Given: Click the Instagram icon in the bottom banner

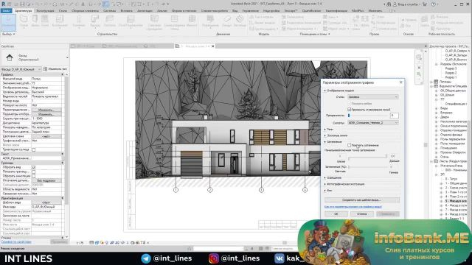Looking at the screenshot, I should click(x=214, y=258).
